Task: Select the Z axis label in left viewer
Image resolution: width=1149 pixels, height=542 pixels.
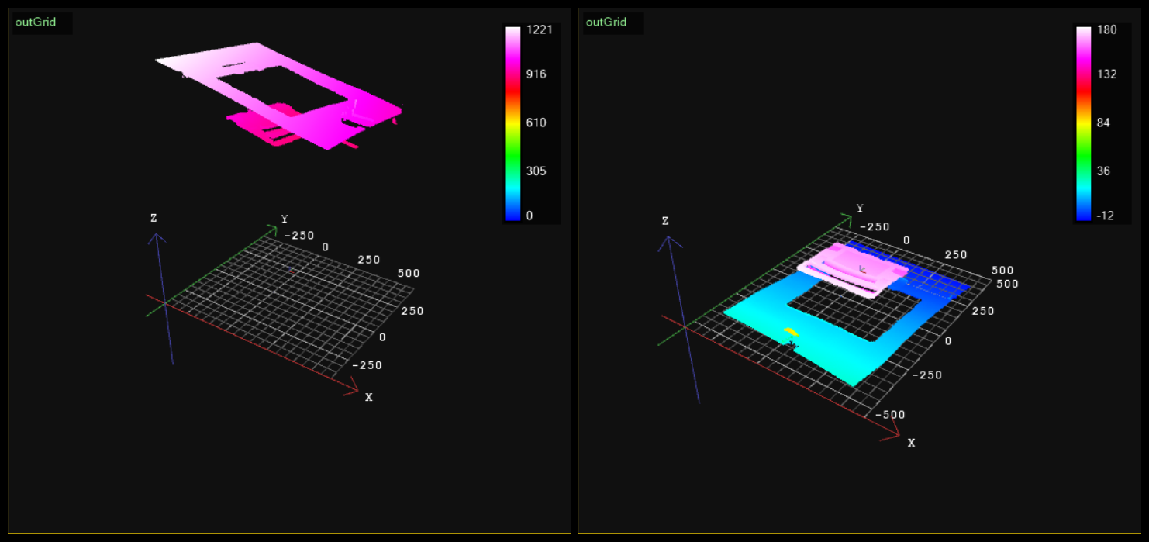Action: click(154, 219)
